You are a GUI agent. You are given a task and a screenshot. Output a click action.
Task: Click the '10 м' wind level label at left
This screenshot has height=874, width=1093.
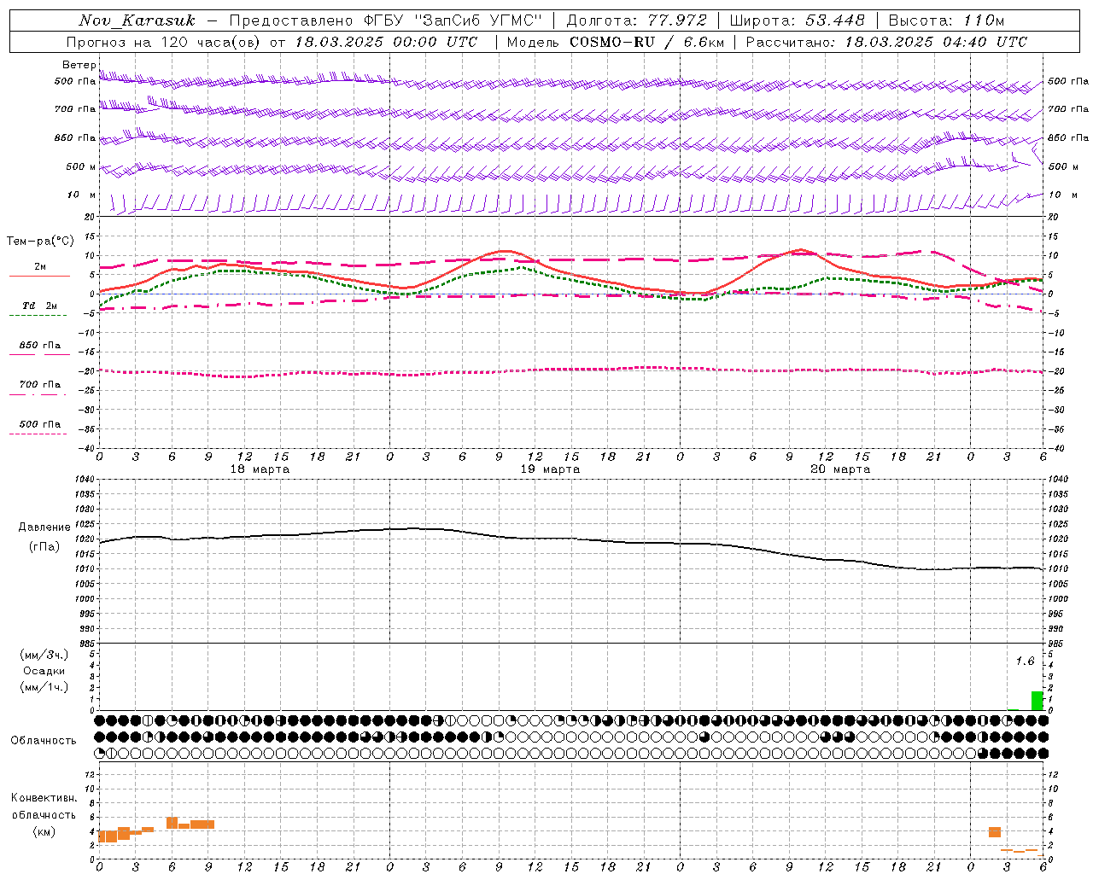82,195
